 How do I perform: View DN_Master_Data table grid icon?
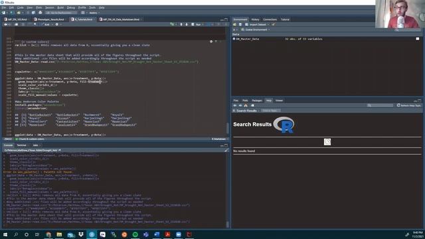pyautogui.click(x=418, y=39)
